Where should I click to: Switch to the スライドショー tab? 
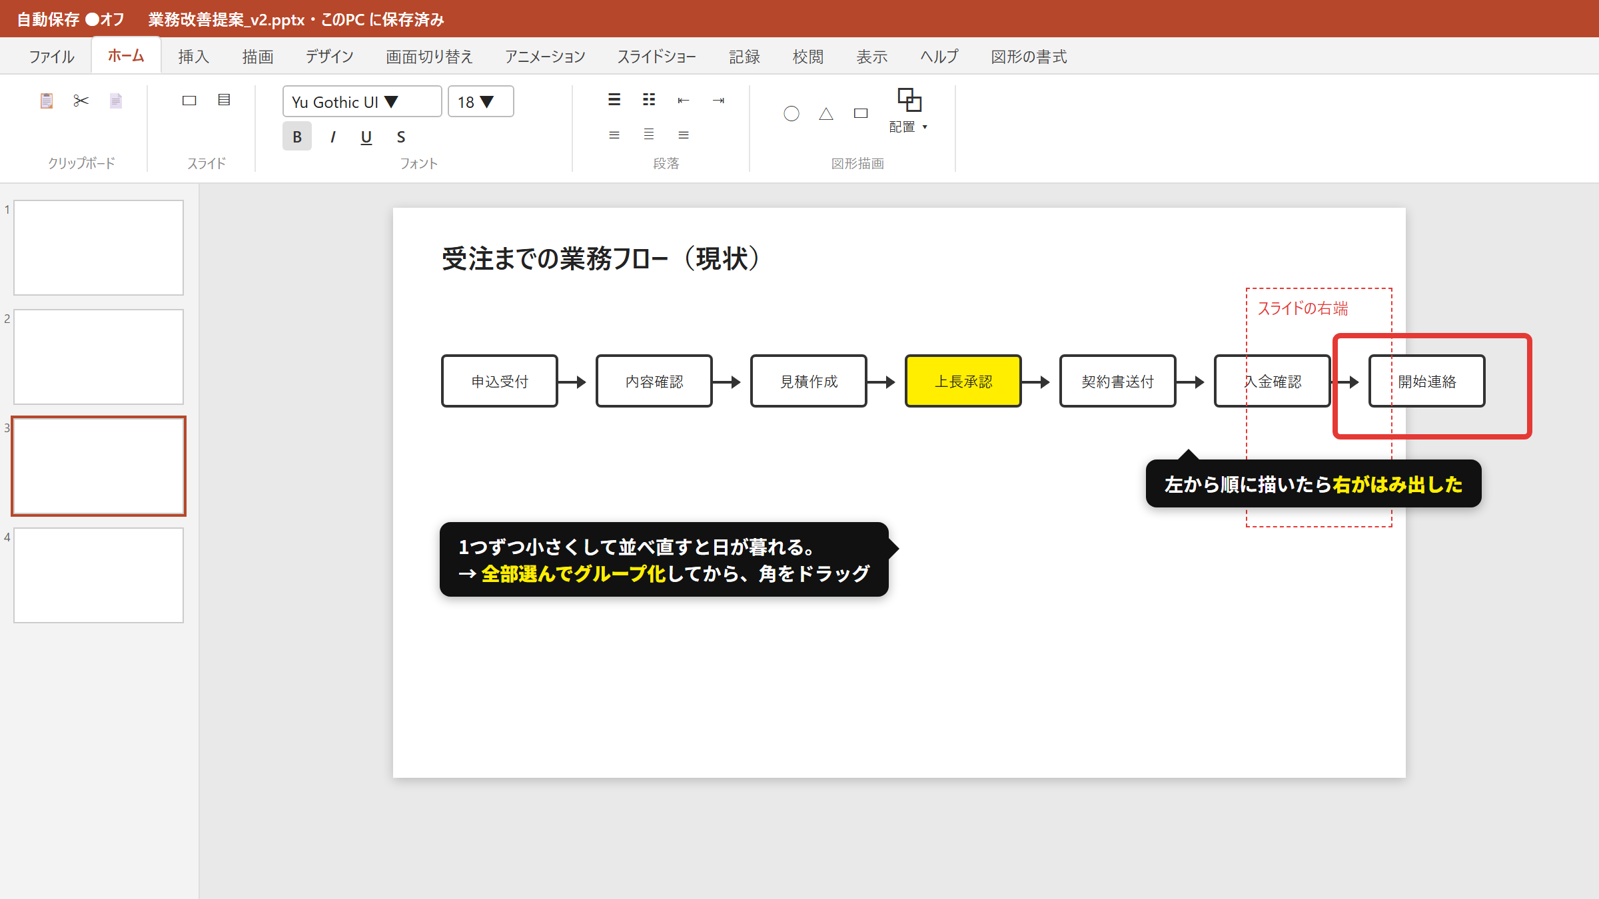click(657, 57)
